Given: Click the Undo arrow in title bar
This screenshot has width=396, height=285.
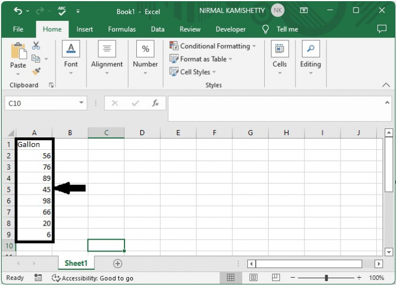Looking at the screenshot, I should pos(18,11).
